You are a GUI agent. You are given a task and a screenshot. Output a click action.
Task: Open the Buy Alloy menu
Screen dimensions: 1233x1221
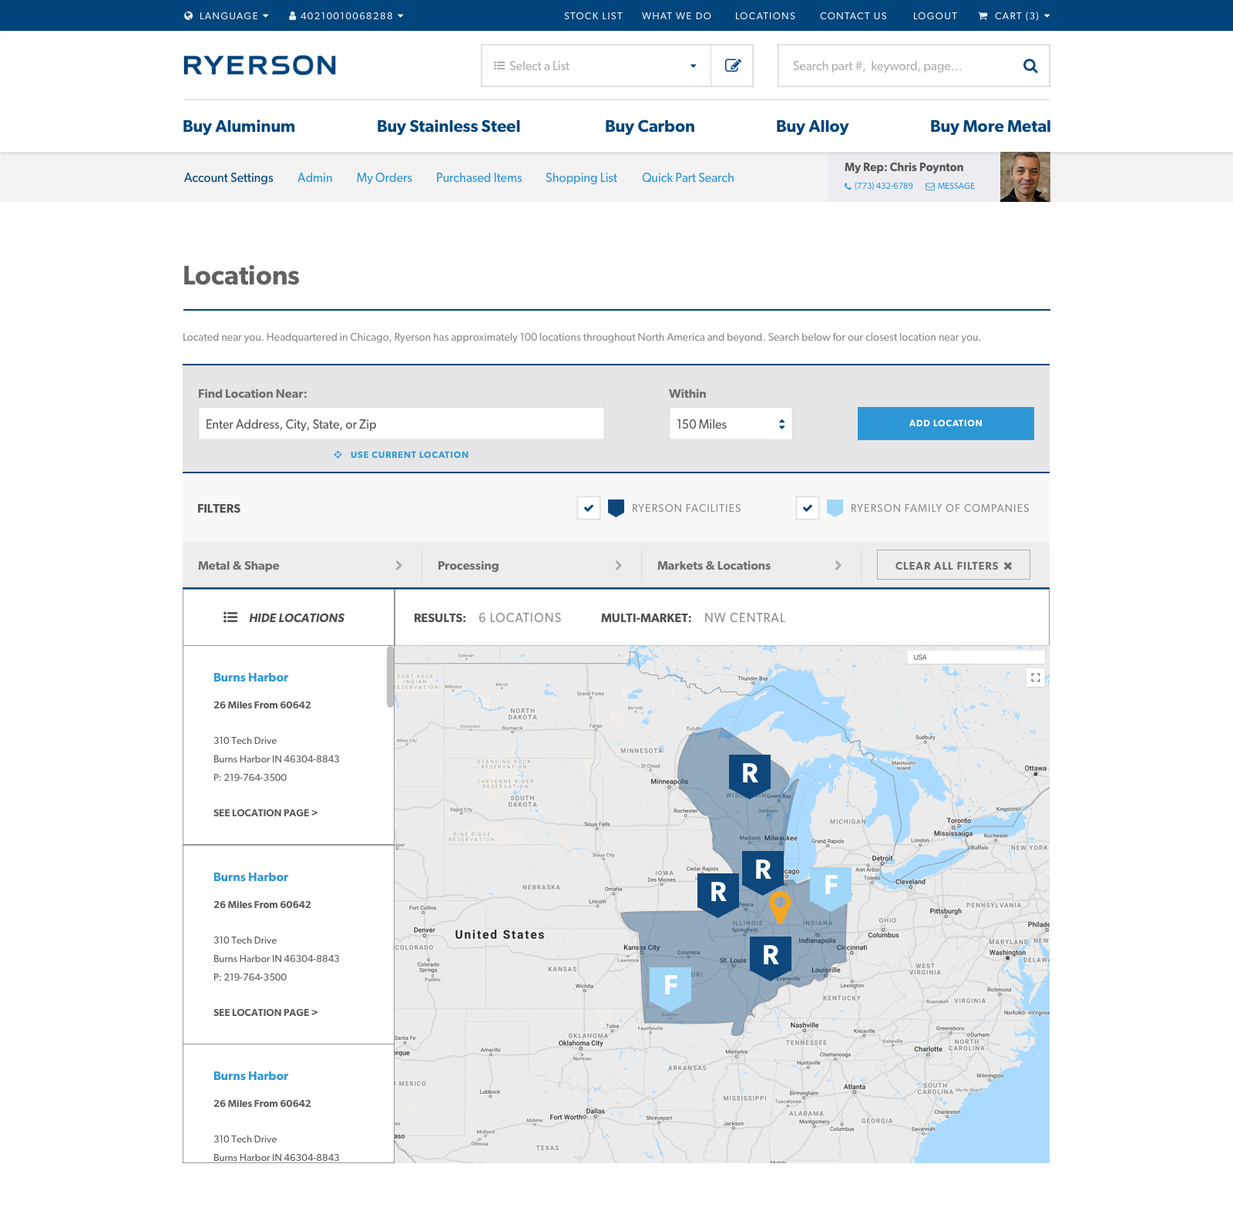click(812, 126)
